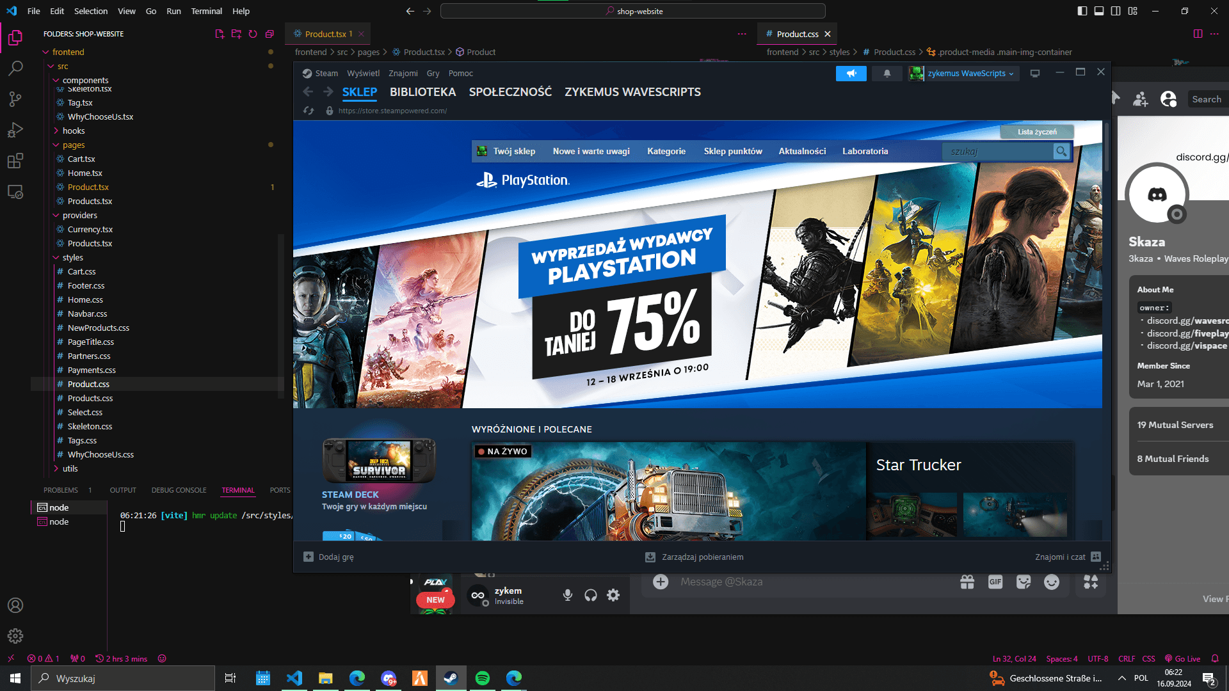Add attachment with plus in Discord message bar
The image size is (1229, 691).
[x=661, y=582]
